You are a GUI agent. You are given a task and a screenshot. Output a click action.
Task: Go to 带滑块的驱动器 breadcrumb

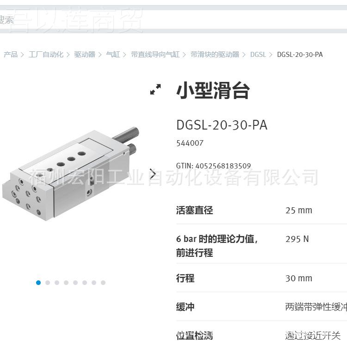(215, 55)
